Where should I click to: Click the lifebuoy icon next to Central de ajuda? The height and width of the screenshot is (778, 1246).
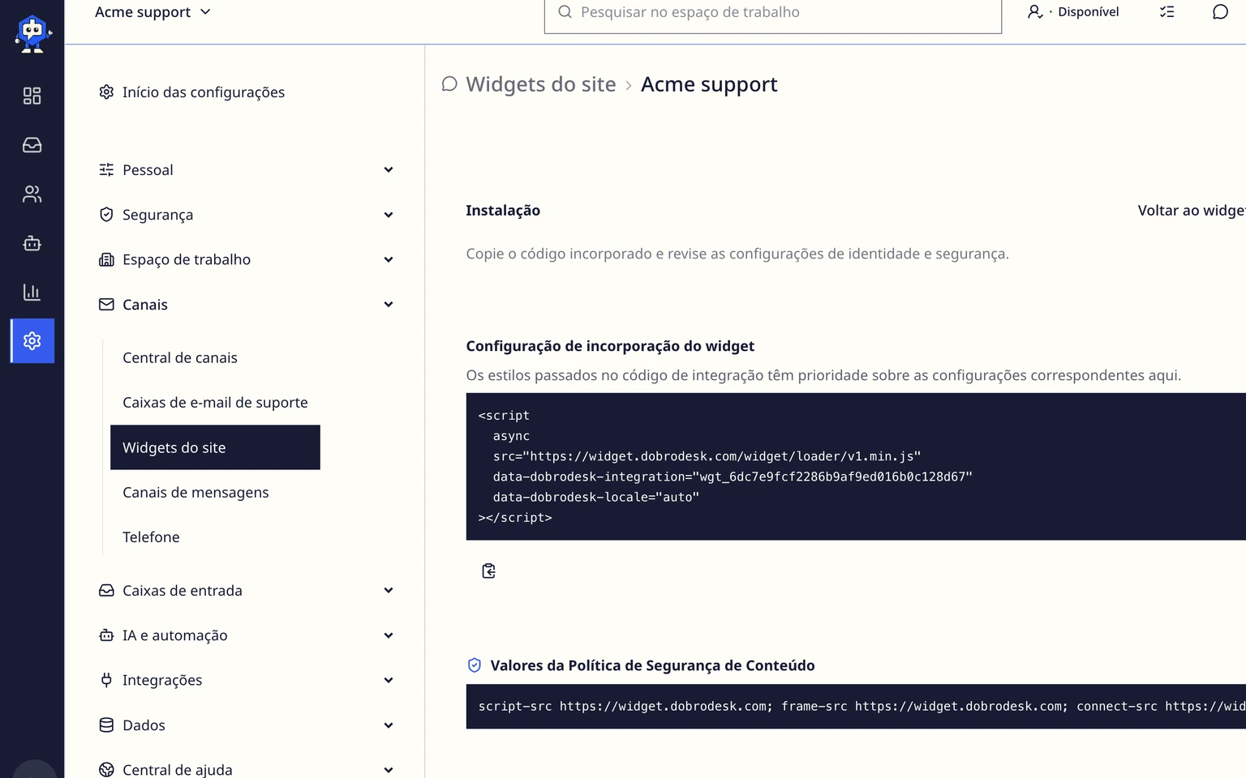[106, 770]
